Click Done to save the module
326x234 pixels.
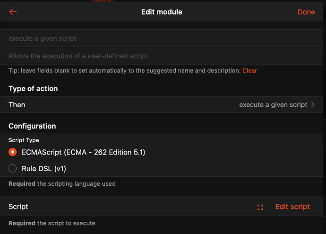306,12
